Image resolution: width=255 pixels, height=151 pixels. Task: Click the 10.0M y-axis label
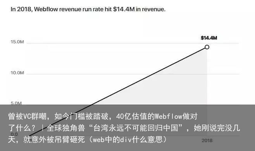coord(17,73)
